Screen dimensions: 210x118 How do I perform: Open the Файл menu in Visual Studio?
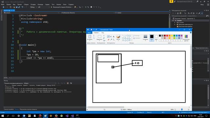click(3, 4)
